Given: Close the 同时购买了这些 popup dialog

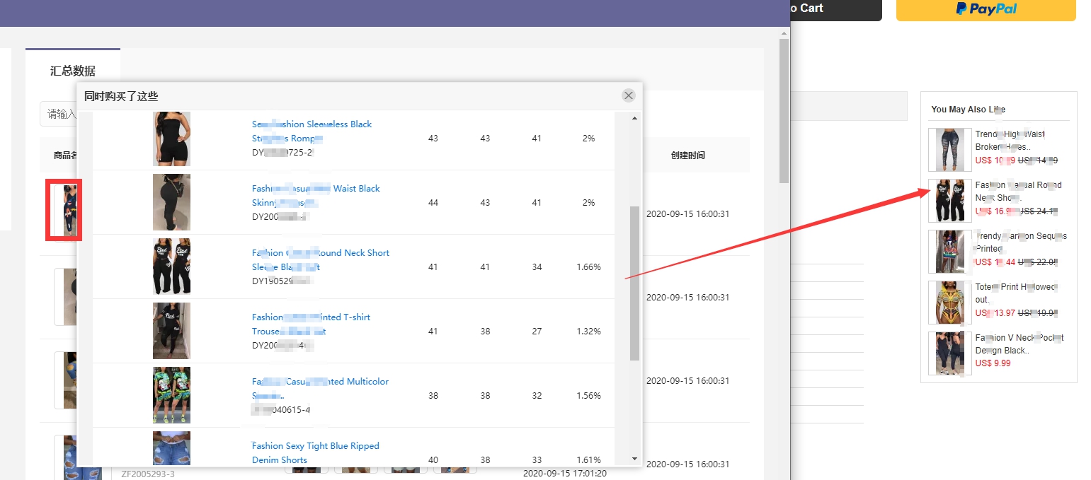Looking at the screenshot, I should [628, 95].
